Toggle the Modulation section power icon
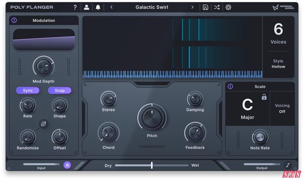Image resolution: width=304 pixels, height=180 pixels. point(14,20)
